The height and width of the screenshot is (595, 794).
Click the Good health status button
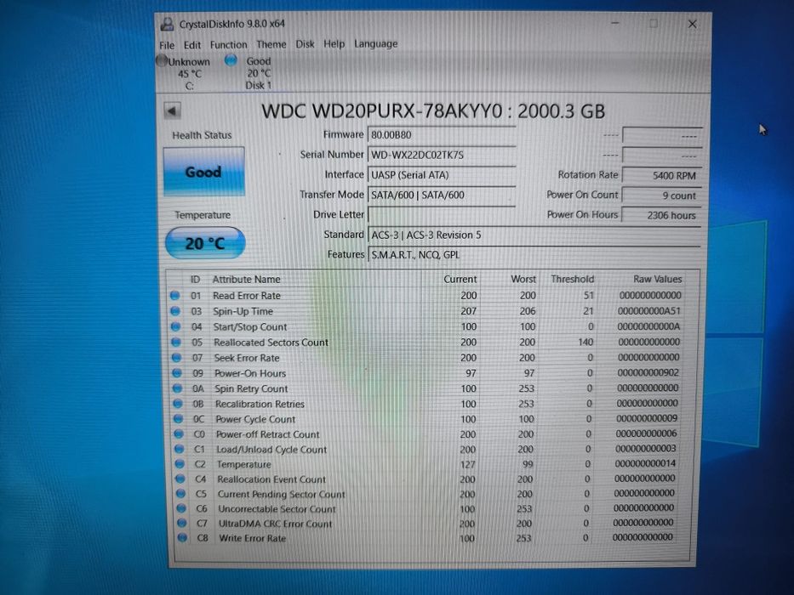coord(203,172)
